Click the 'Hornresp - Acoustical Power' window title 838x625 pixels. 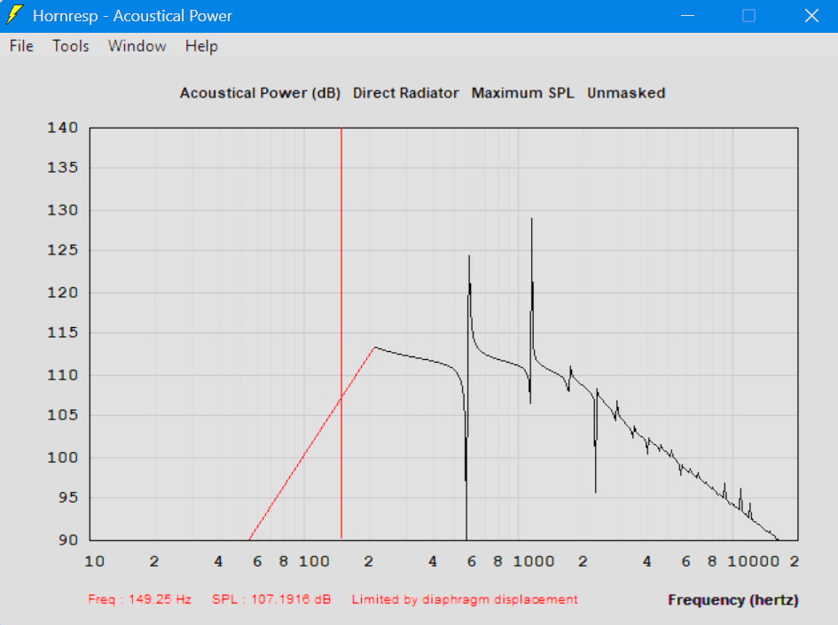(x=132, y=15)
